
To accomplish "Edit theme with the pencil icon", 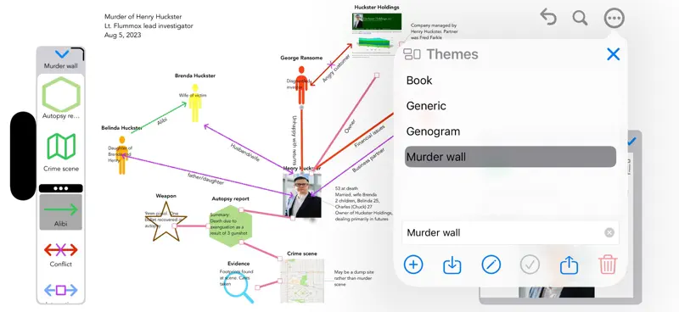I will [491, 265].
